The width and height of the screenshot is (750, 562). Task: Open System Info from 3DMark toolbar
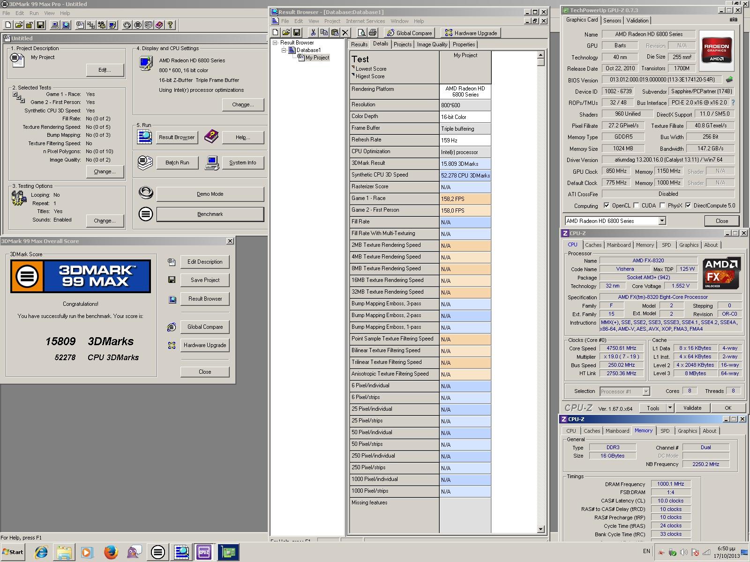(x=55, y=25)
